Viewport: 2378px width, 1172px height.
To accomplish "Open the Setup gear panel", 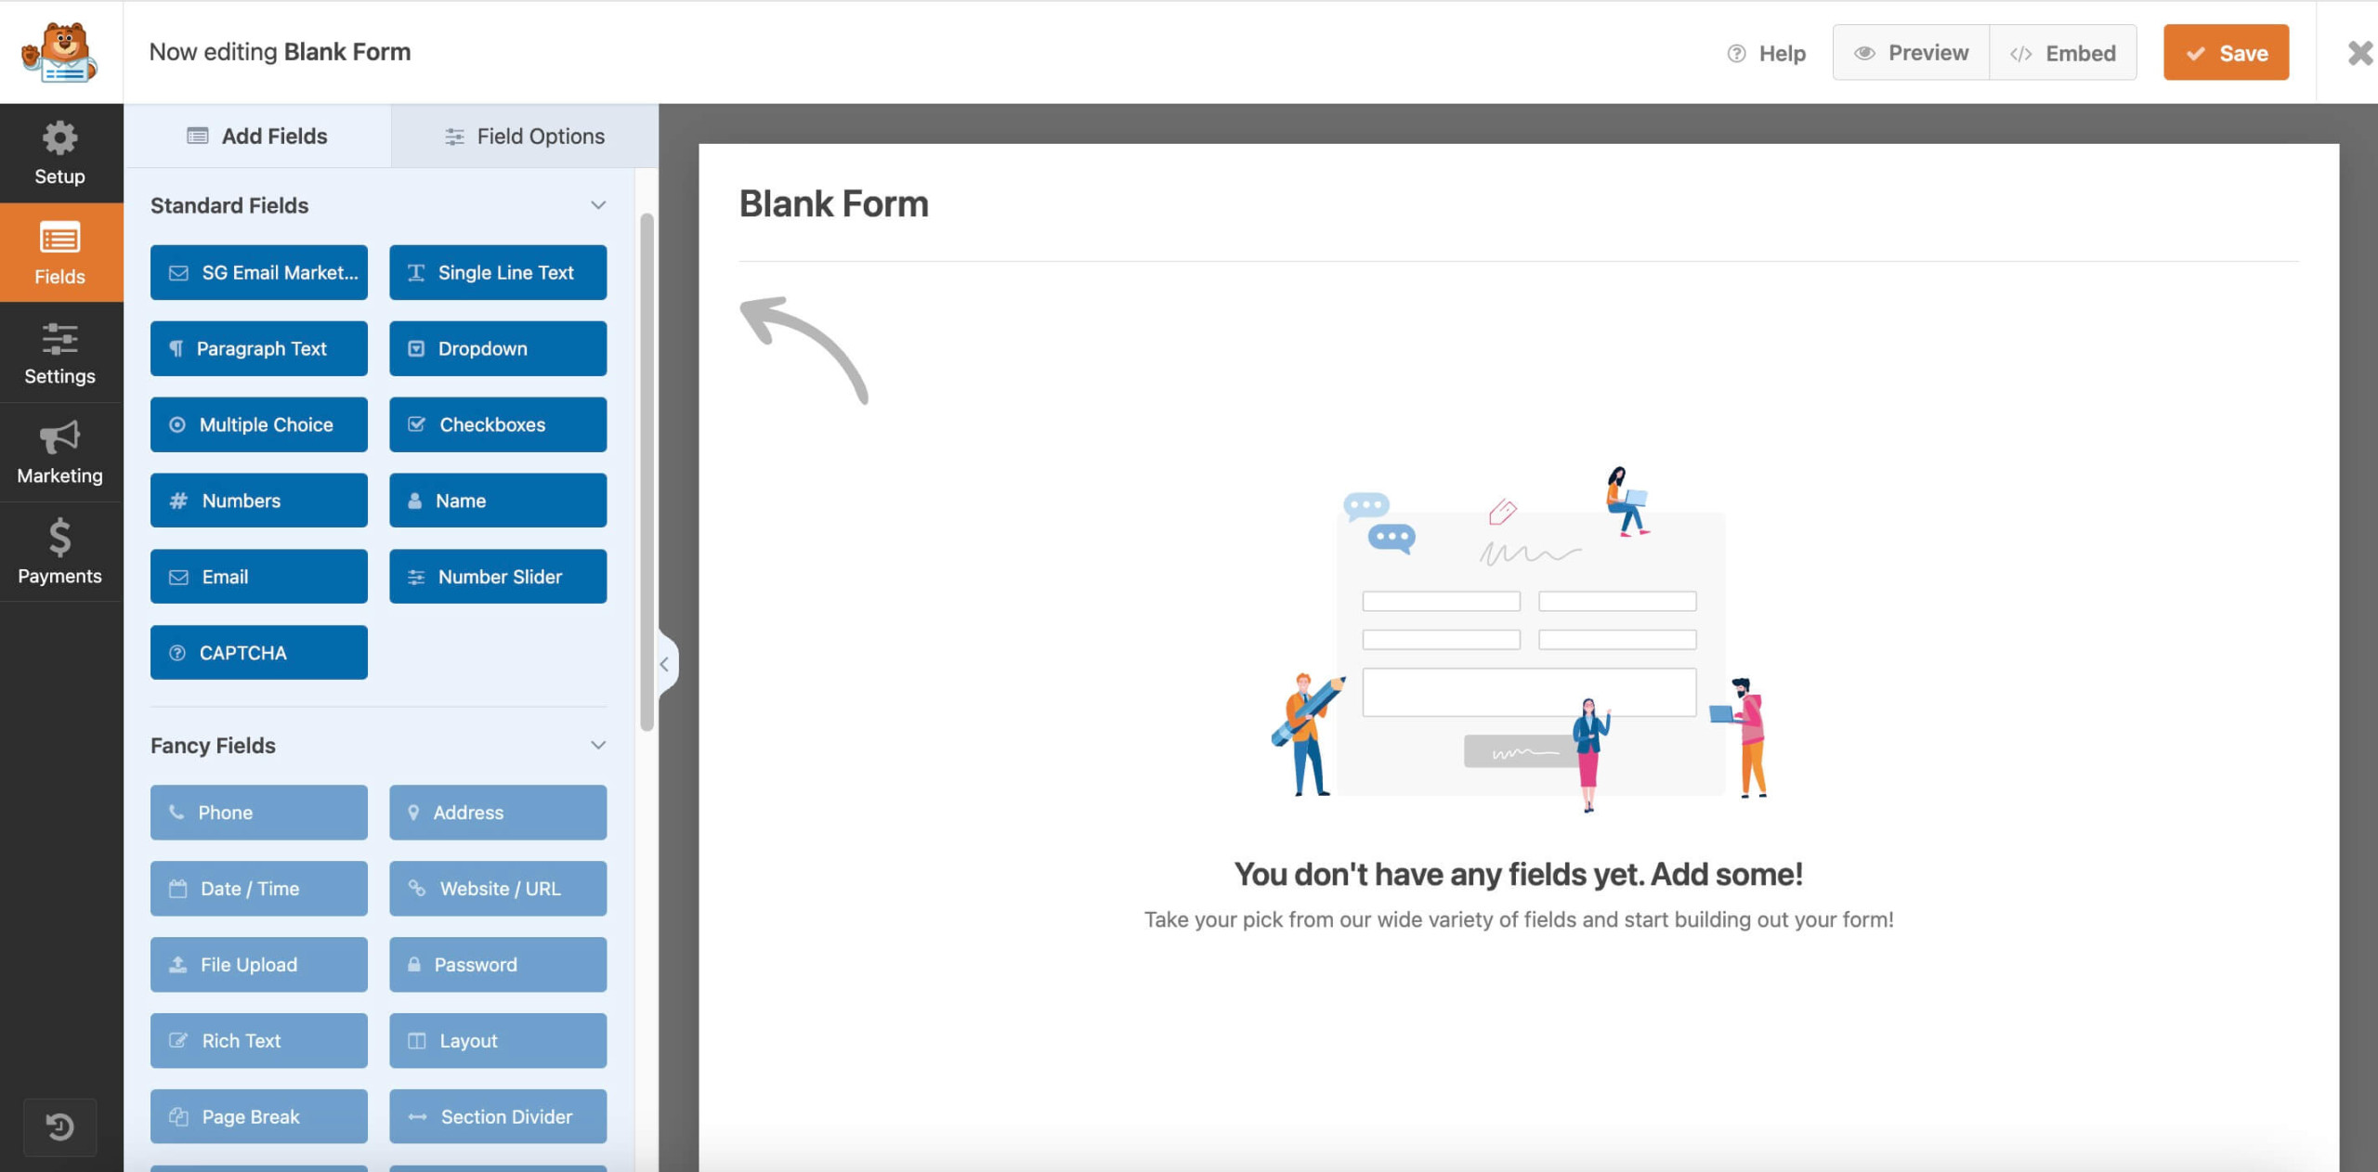I will (60, 153).
